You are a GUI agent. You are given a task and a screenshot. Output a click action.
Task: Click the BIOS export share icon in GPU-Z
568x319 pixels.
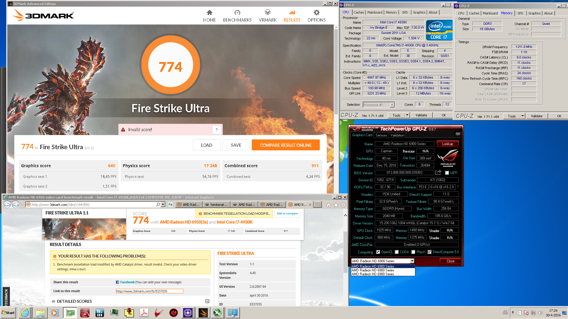click(x=438, y=172)
